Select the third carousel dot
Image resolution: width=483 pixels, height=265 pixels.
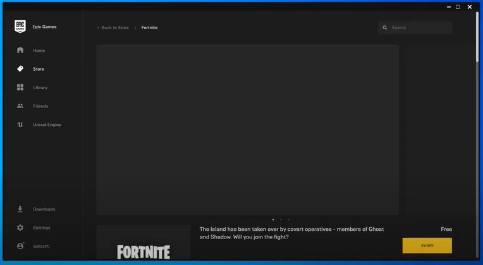289,219
